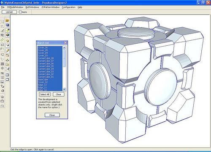Open file with the folder icon
Screen dimensions: 211x152
pyautogui.click(x=7, y=21)
